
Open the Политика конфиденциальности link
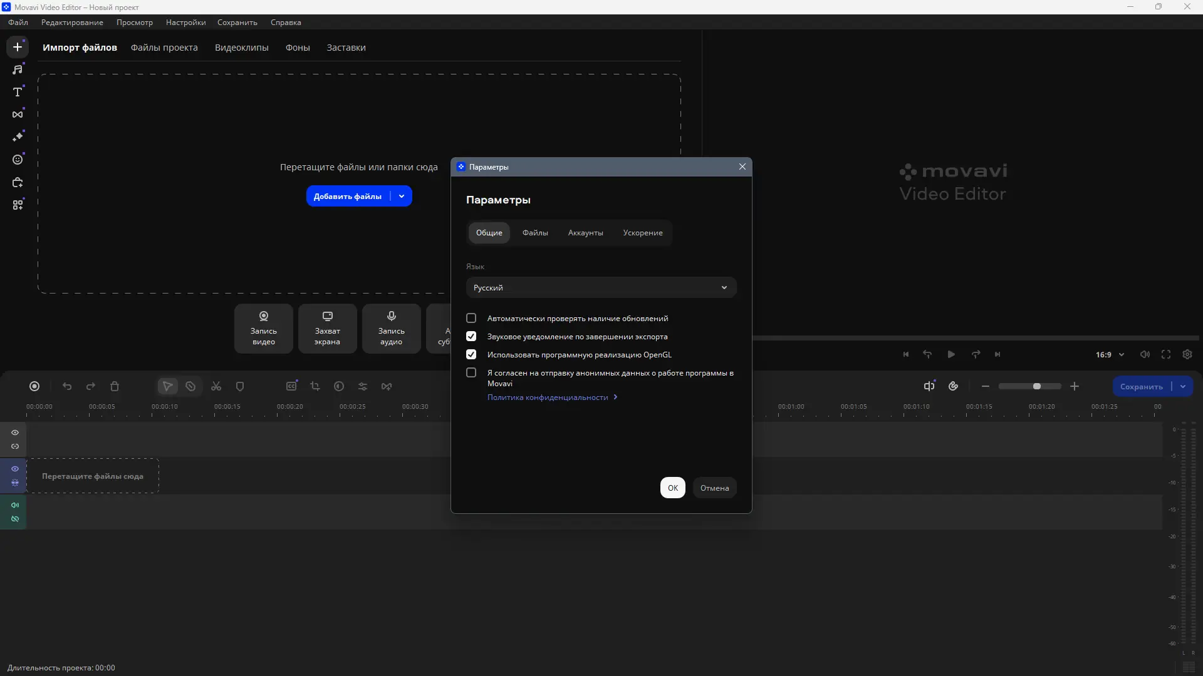(548, 397)
